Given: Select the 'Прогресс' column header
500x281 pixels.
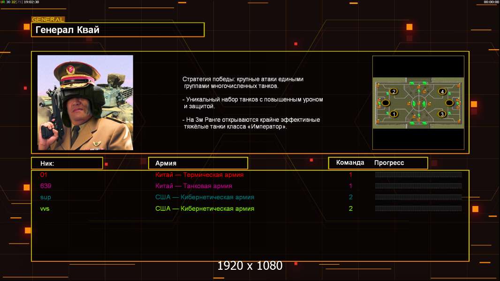Looking at the screenshot, I should tap(389, 163).
